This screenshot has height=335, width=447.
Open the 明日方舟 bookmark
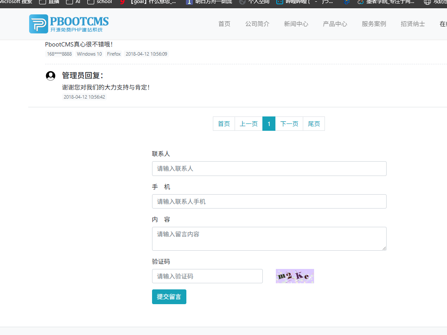[x=209, y=2]
